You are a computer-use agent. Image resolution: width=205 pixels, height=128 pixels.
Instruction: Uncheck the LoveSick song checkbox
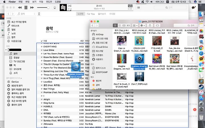point(42,82)
